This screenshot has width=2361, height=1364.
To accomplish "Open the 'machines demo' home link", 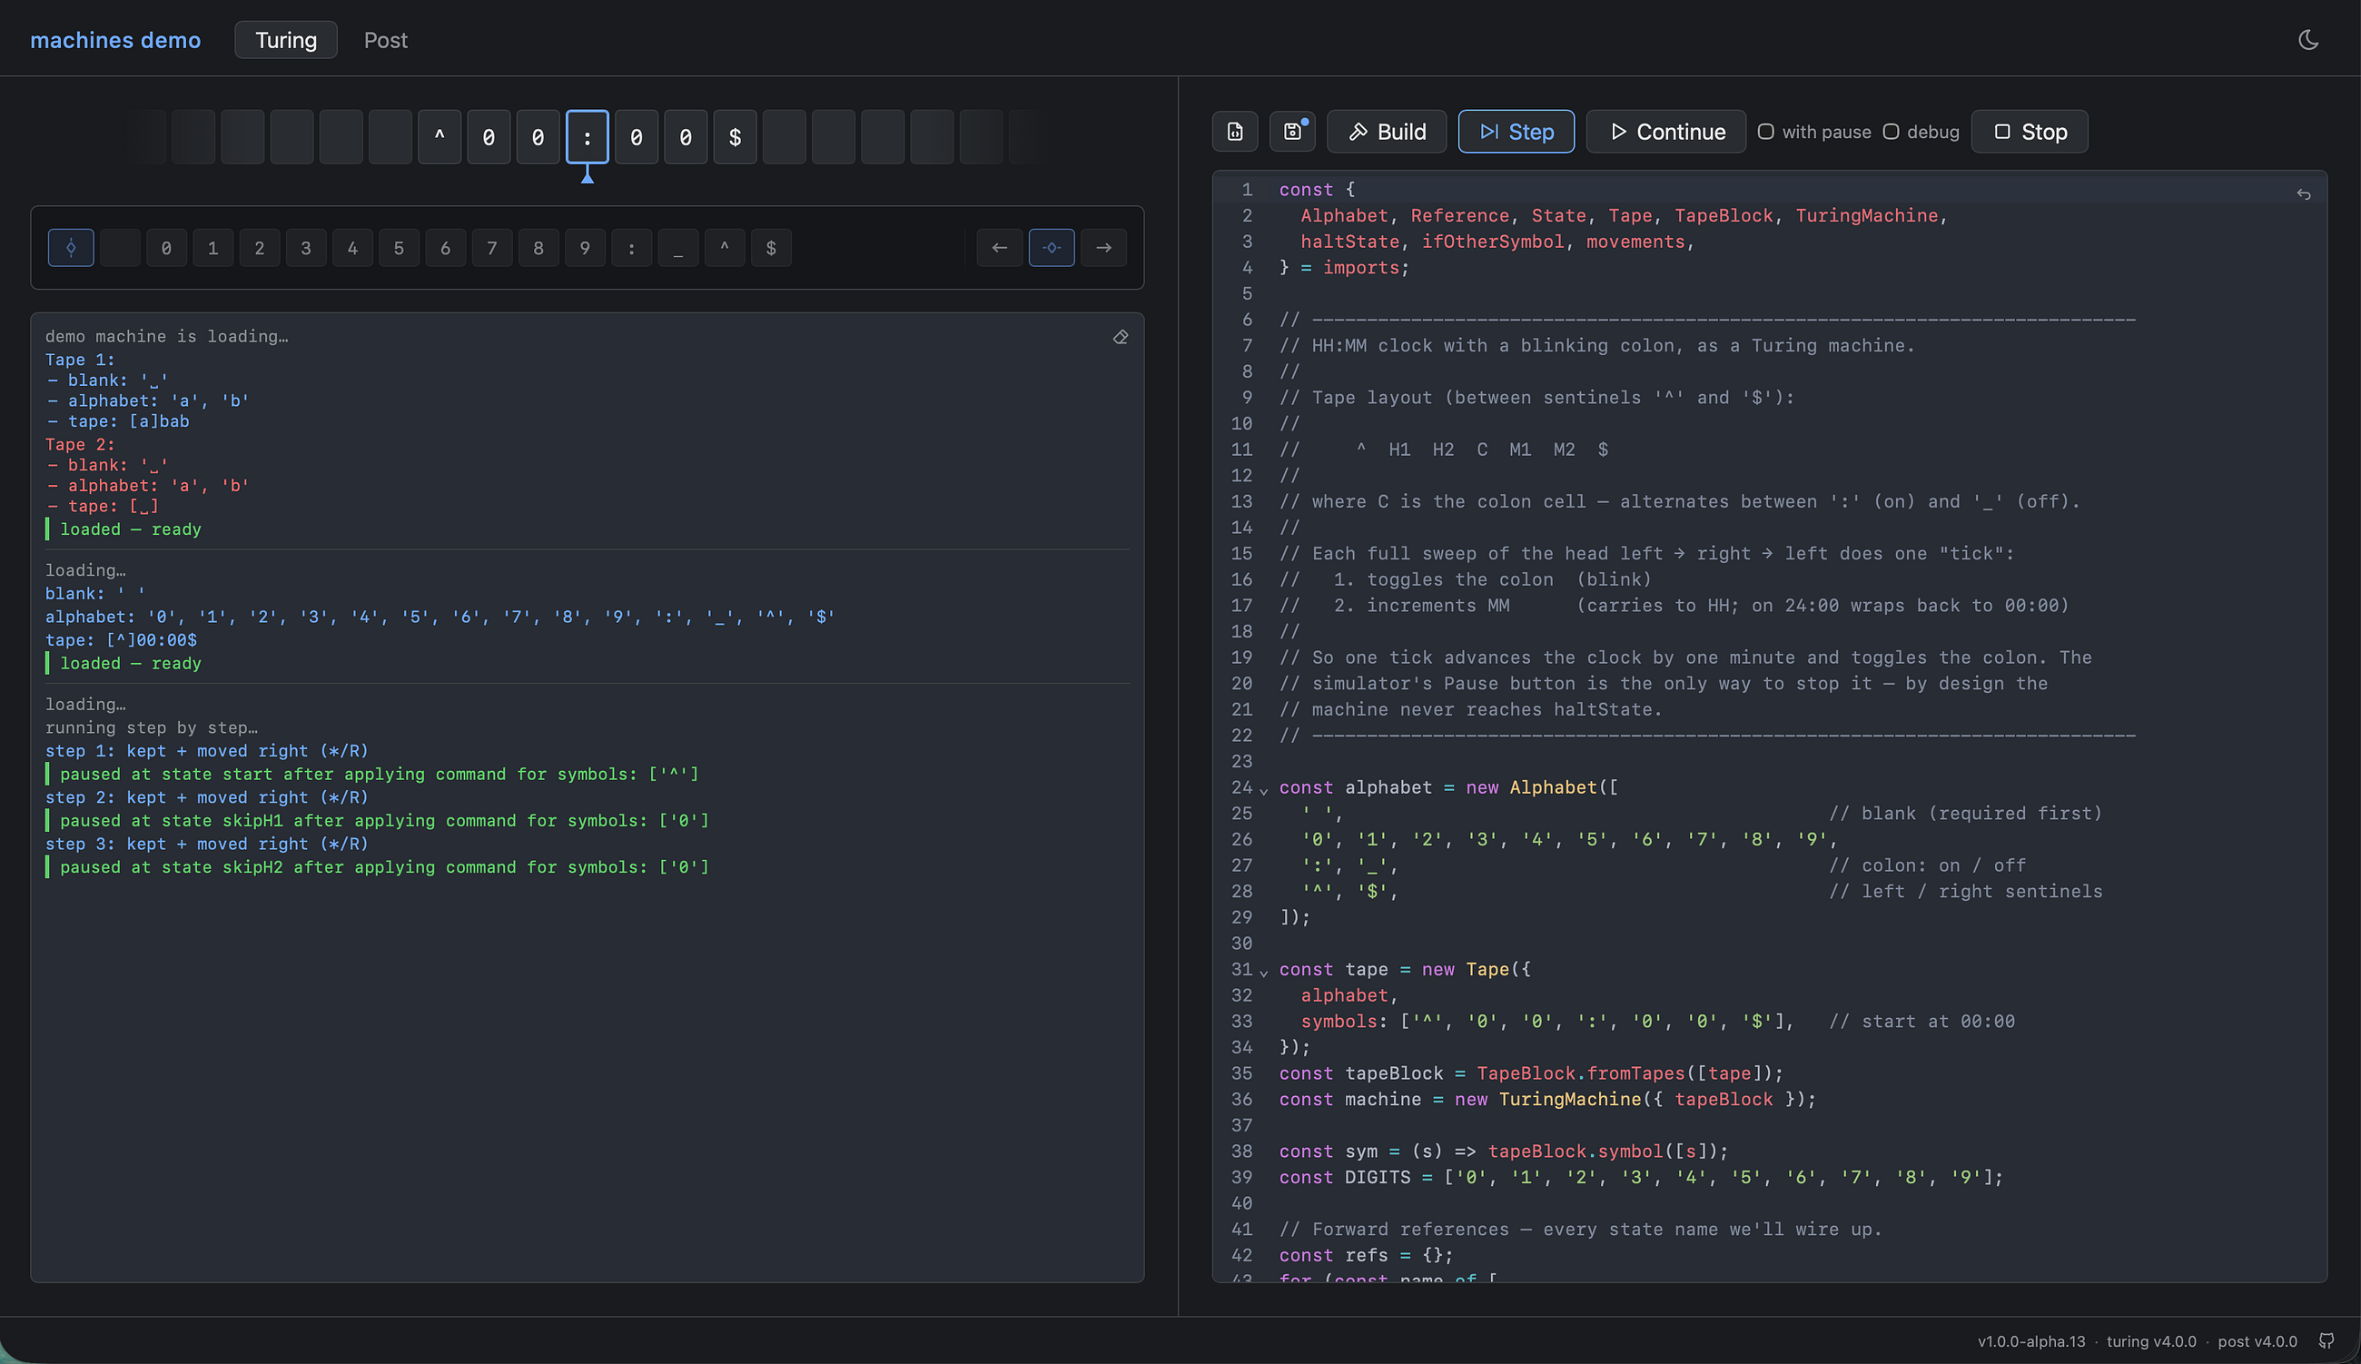I will (115, 39).
